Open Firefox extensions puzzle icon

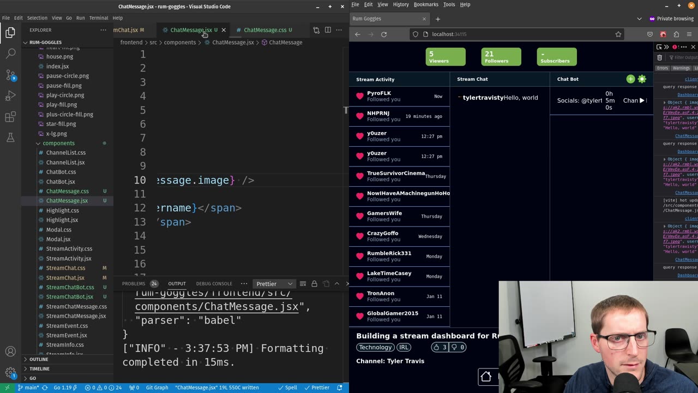(x=677, y=34)
